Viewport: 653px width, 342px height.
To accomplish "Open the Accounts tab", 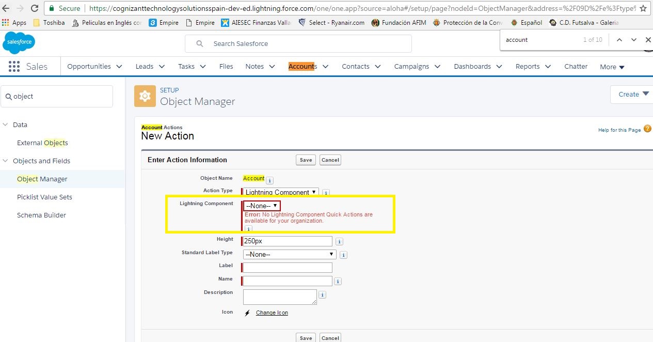I will click(x=302, y=67).
